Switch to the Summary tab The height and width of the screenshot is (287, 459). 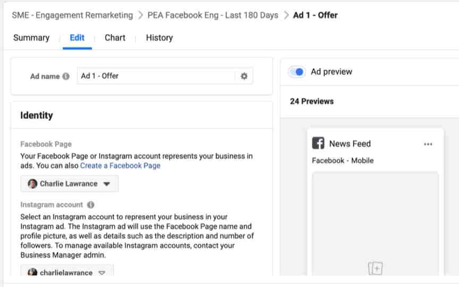tap(31, 38)
